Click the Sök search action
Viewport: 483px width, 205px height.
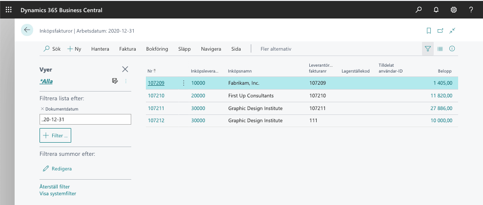pyautogui.click(x=52, y=49)
